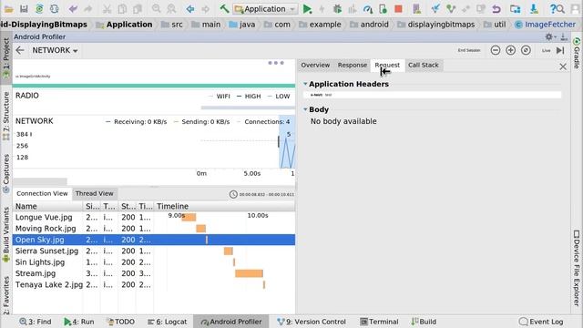Zoom out the profiler timeline
The image size is (583, 328).
(x=496, y=50)
